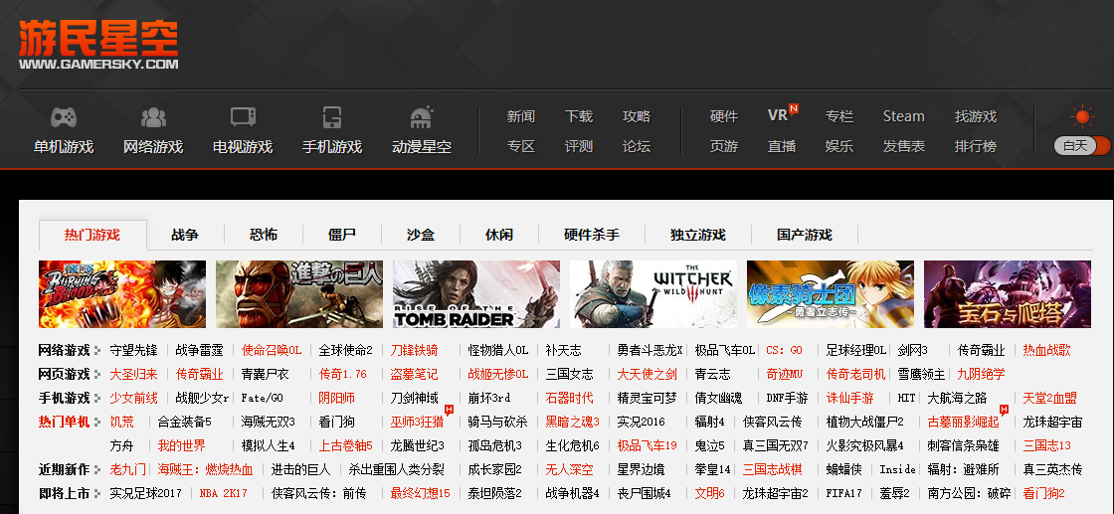
Task: Switch to the 恐怖 tab
Action: (264, 235)
